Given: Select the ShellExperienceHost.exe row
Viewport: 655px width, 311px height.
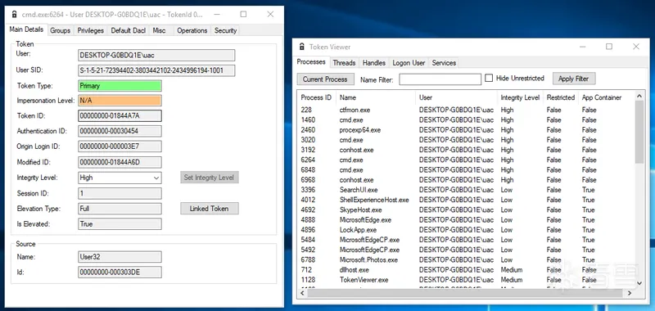Looking at the screenshot, I should pos(466,200).
